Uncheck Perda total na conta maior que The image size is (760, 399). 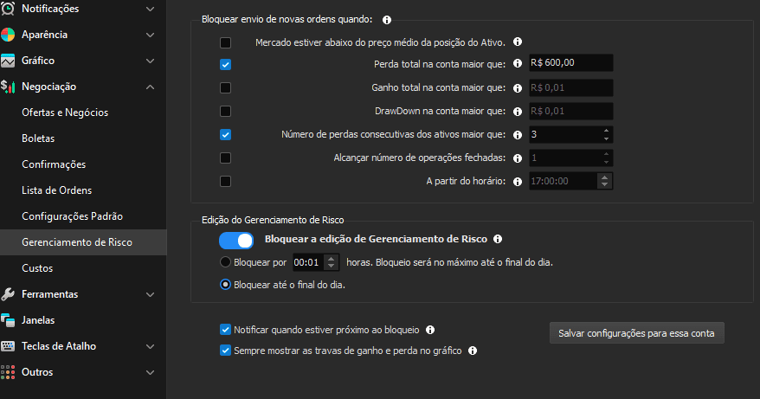(x=225, y=64)
